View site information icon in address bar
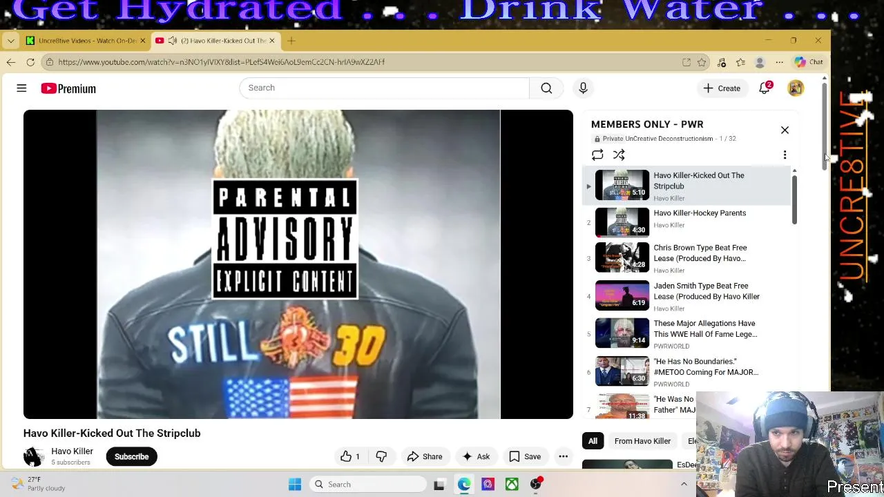 [50, 62]
